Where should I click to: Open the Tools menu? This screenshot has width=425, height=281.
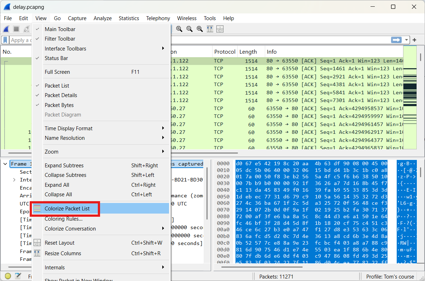click(x=210, y=18)
